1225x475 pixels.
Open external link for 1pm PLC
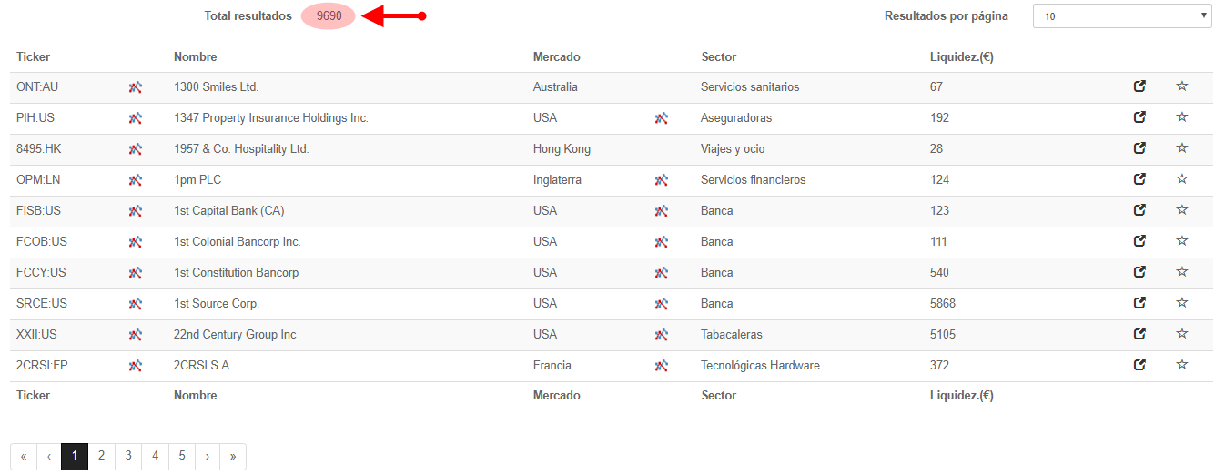point(1139,179)
